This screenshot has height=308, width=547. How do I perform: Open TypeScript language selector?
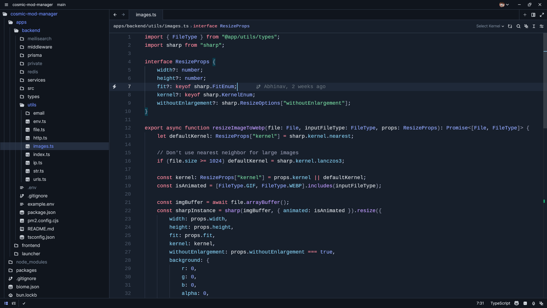coord(500,303)
